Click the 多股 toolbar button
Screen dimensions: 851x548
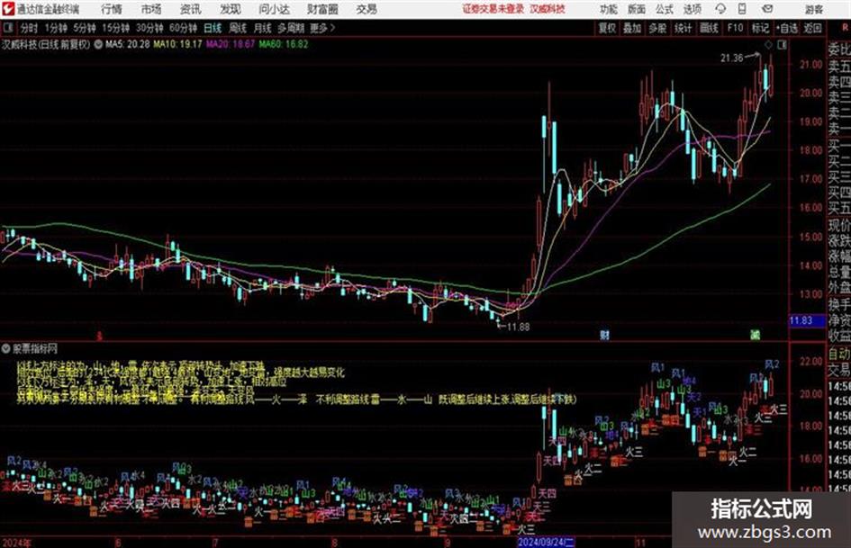coord(657,28)
